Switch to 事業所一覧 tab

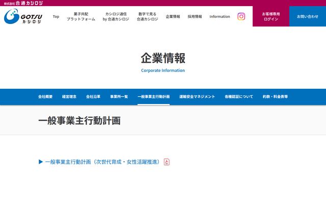pos(119,96)
